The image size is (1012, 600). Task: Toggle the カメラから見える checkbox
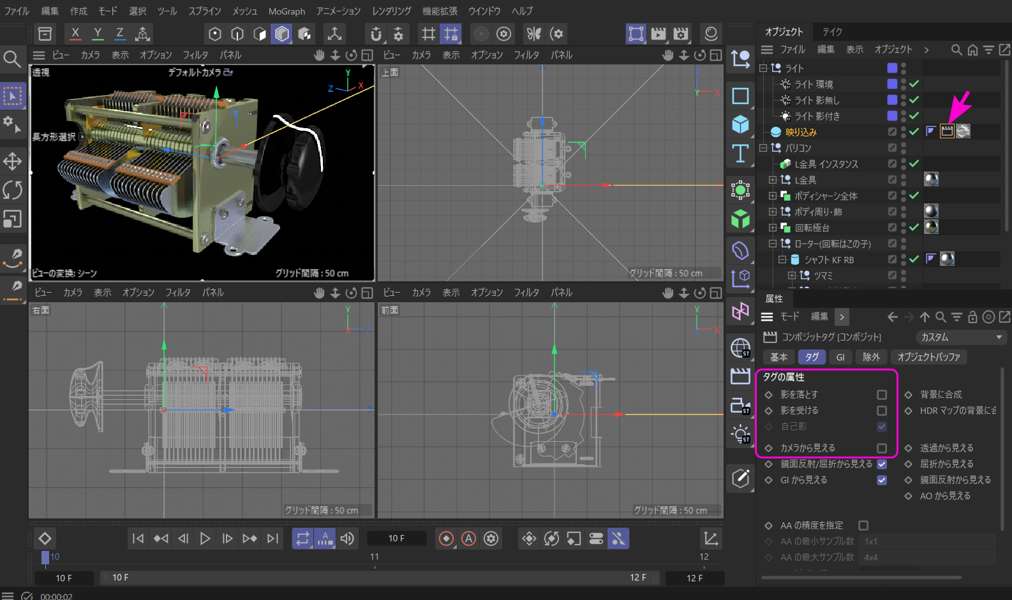click(x=882, y=448)
